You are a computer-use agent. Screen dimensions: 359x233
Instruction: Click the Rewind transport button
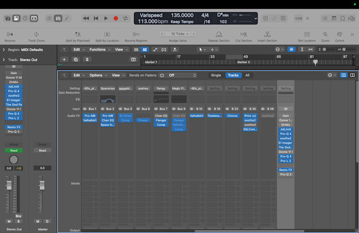[x=86, y=18]
